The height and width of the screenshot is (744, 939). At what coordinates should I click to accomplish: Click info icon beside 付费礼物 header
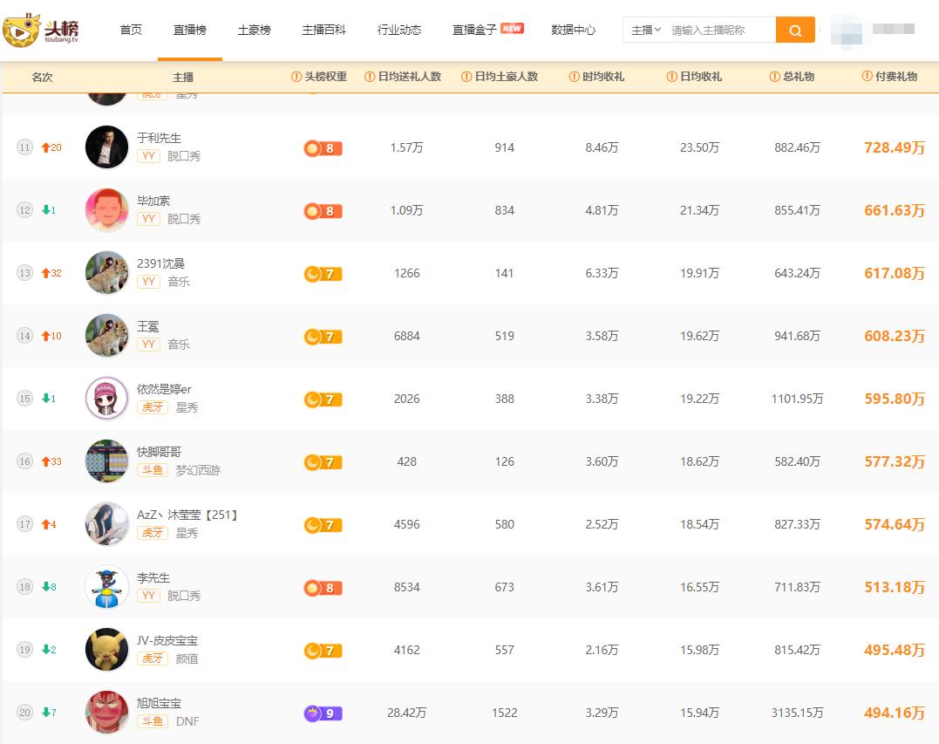pyautogui.click(x=867, y=76)
